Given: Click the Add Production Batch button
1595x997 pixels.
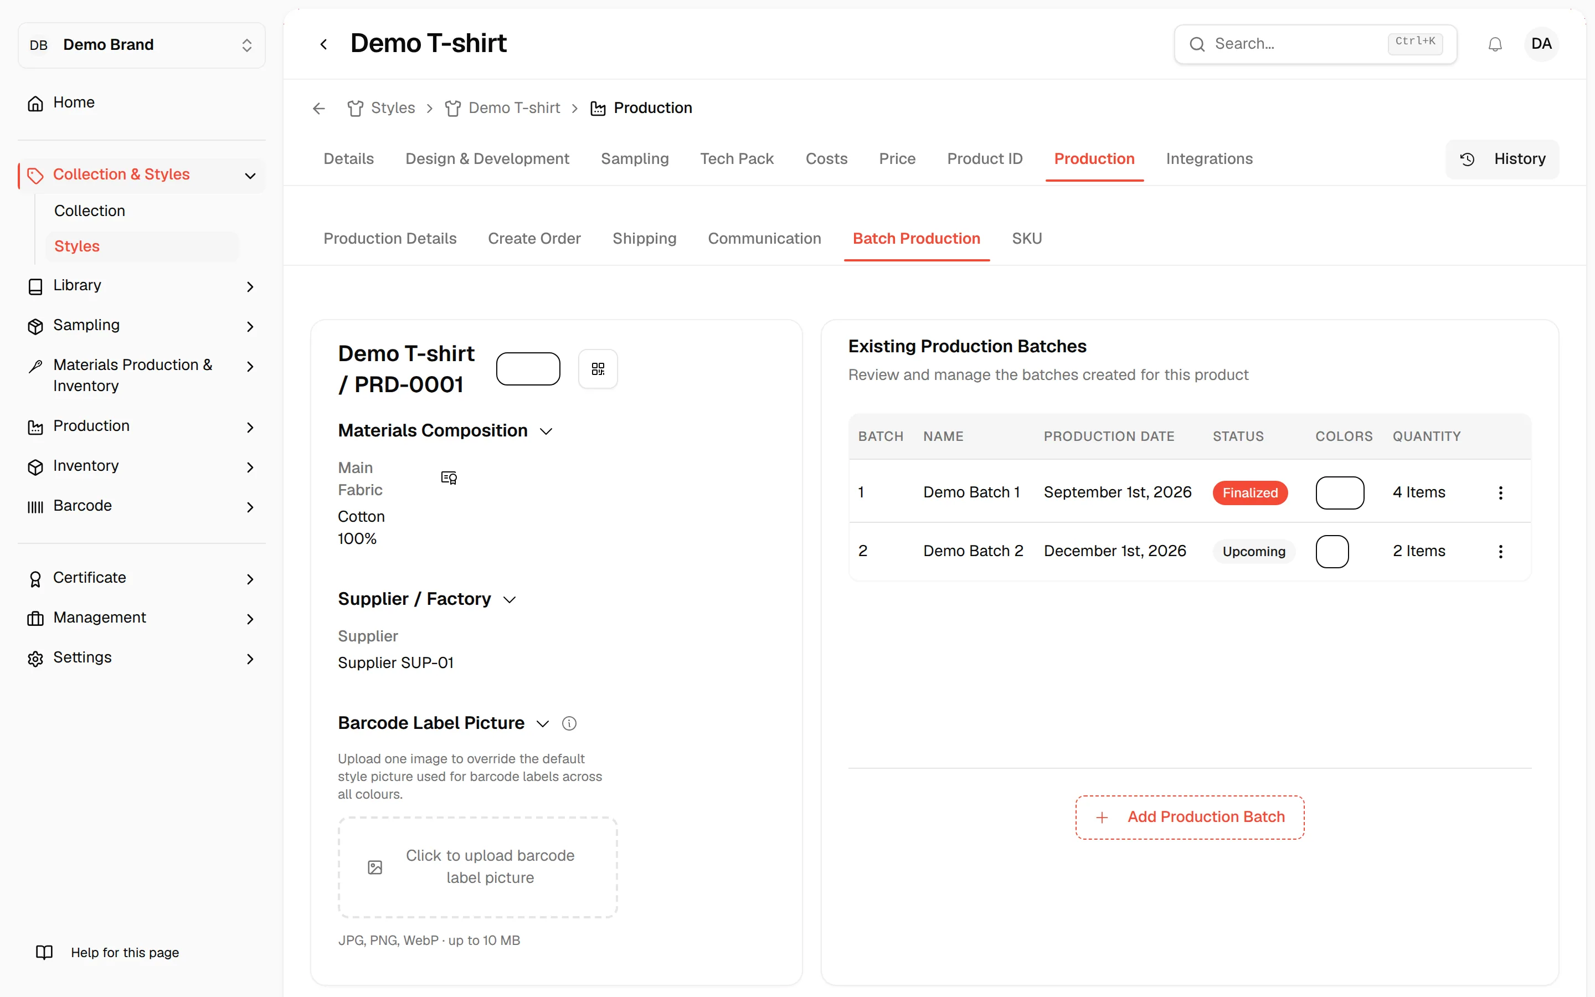Looking at the screenshot, I should pyautogui.click(x=1190, y=817).
